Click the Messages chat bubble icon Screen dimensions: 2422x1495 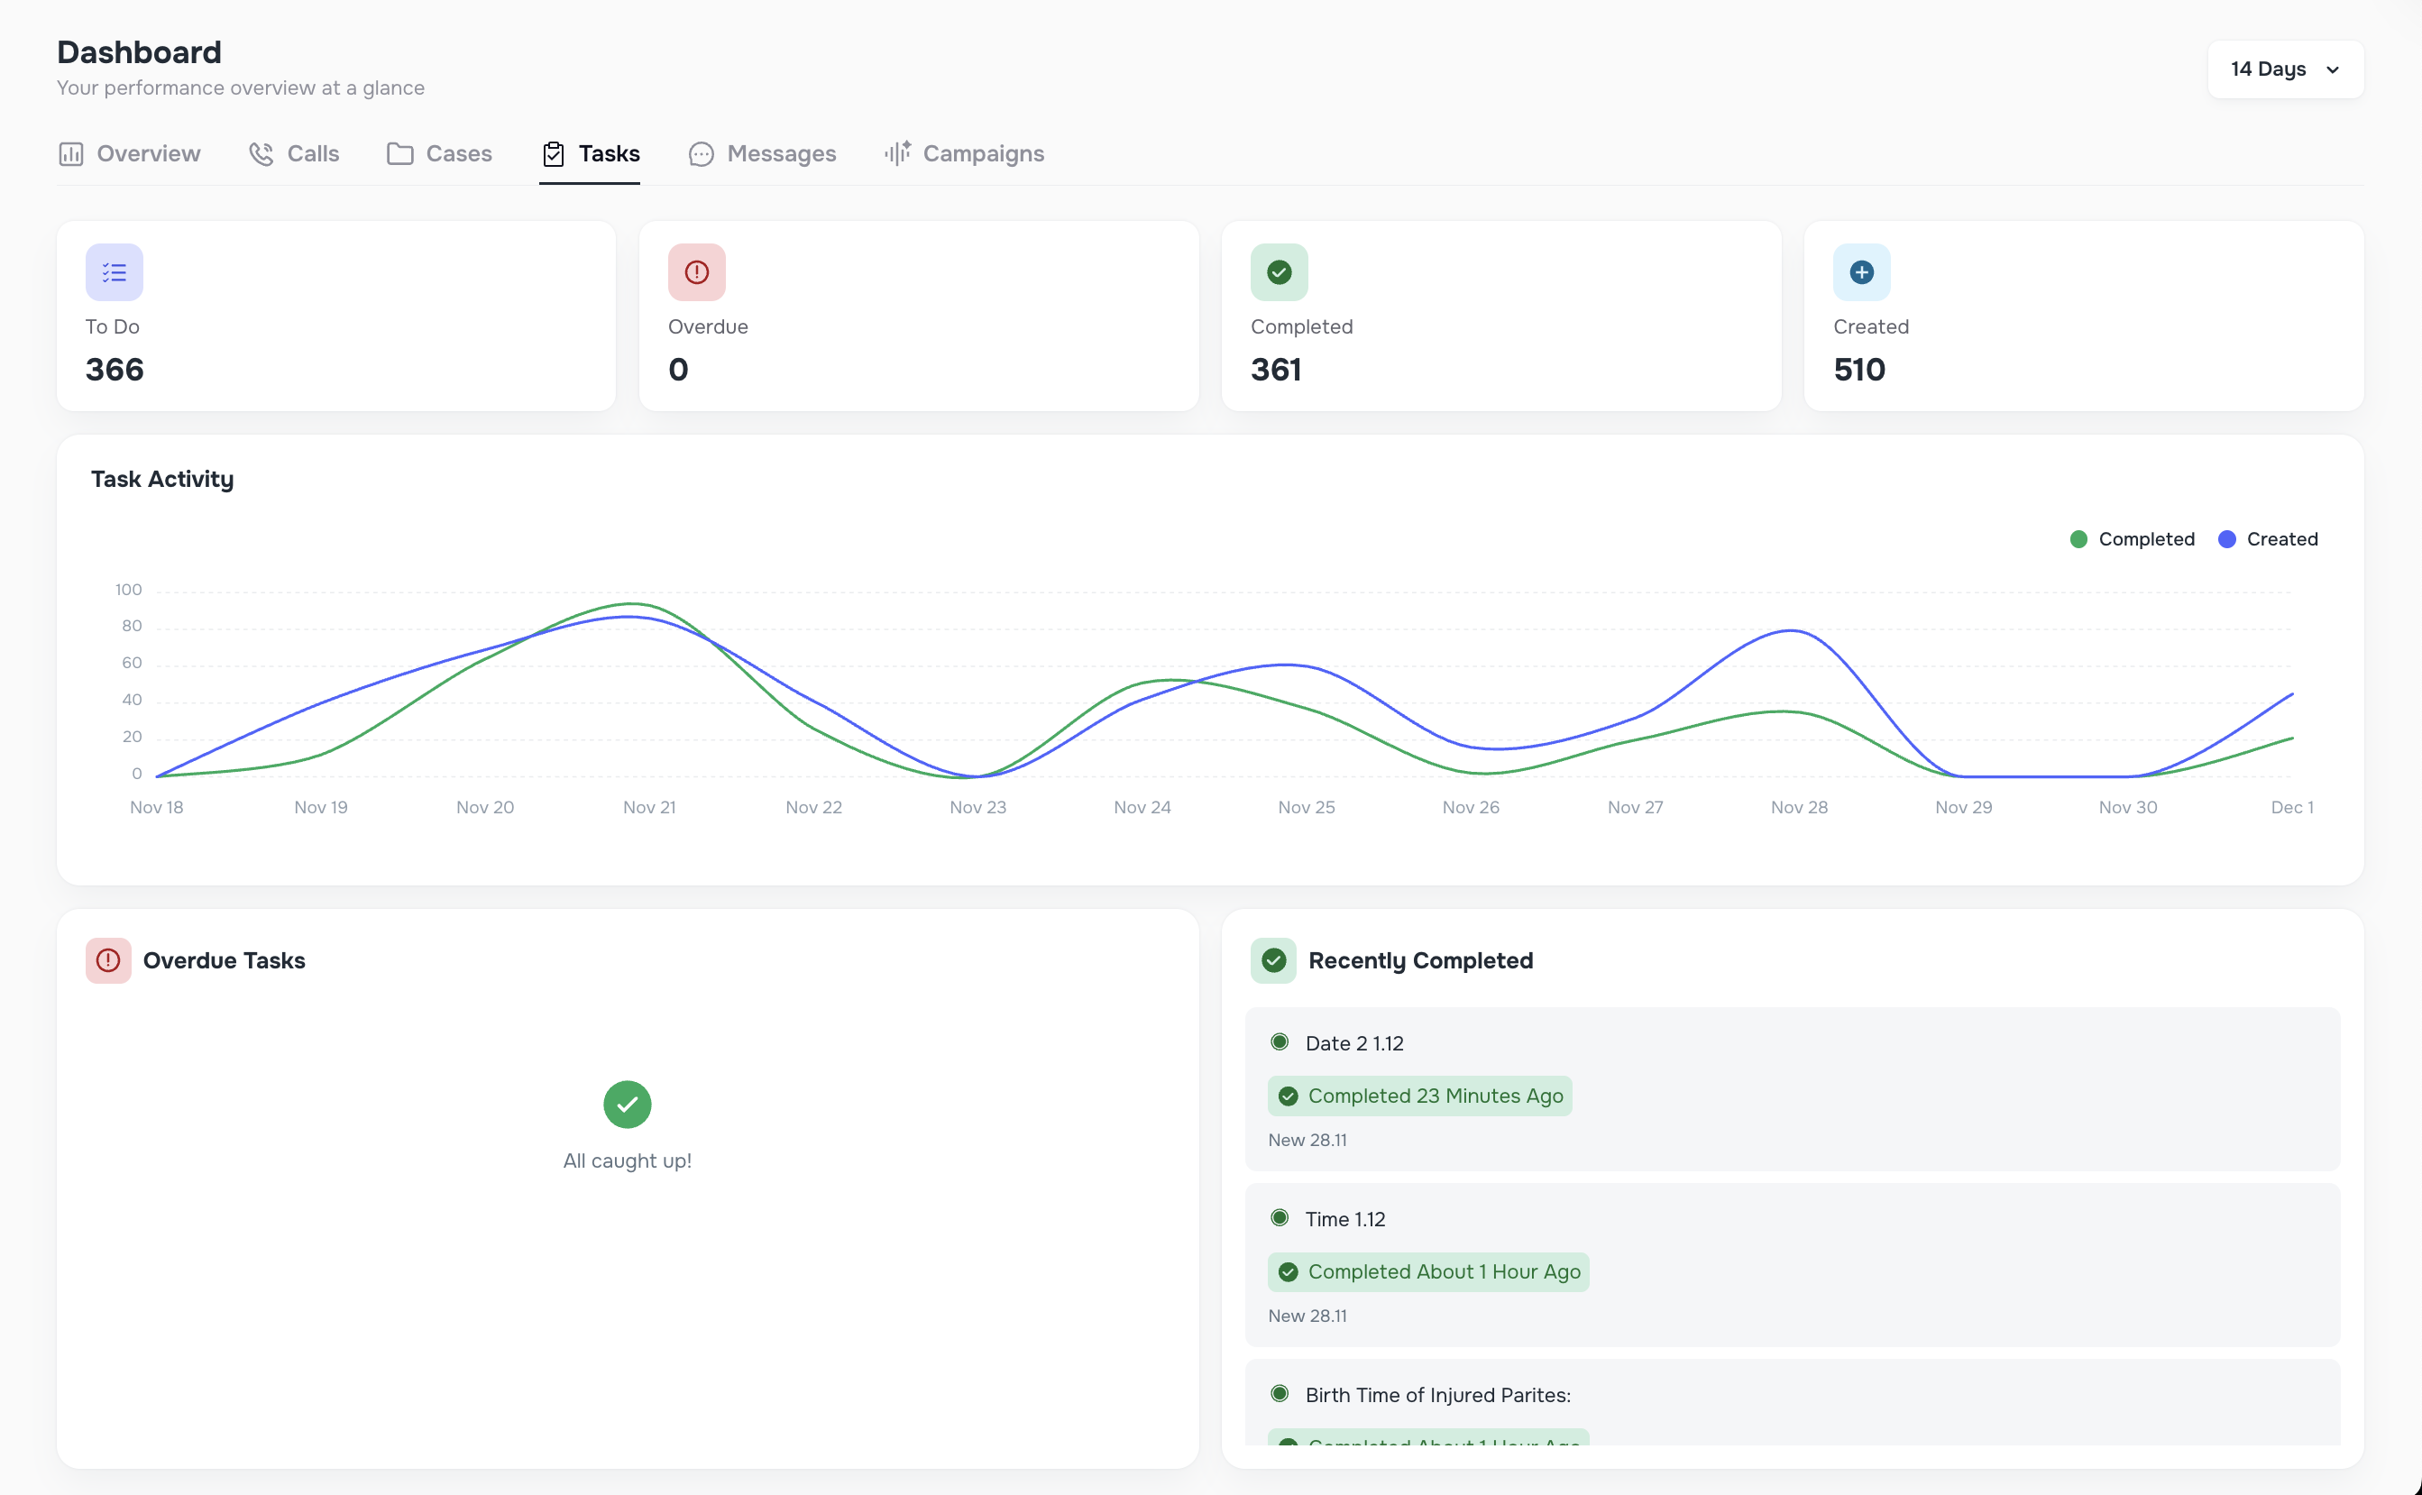coord(701,154)
